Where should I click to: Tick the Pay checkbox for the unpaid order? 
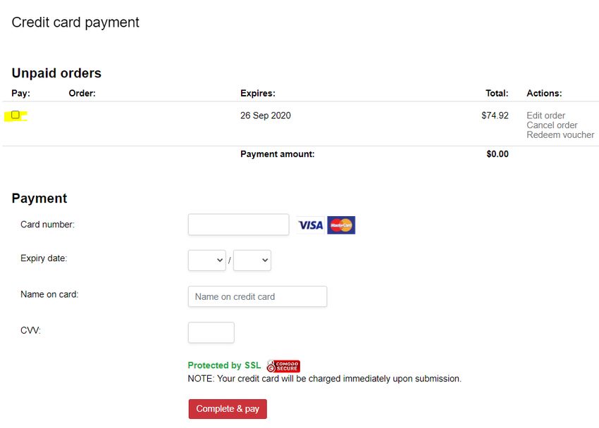[16, 115]
